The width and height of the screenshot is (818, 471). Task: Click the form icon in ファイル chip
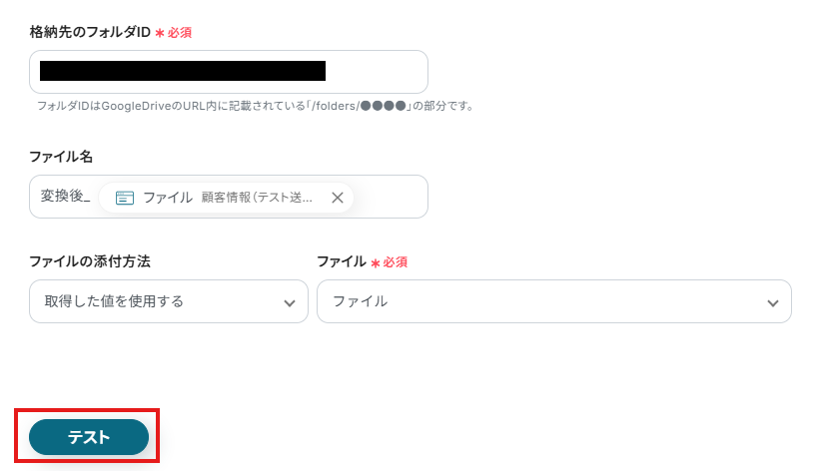point(125,198)
